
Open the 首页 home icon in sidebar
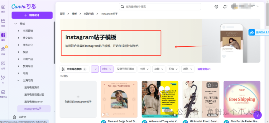tap(3, 7)
